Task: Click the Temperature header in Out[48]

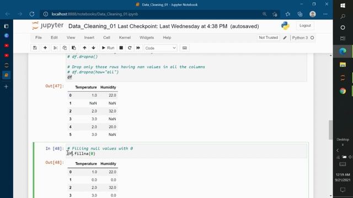Action: coord(86,164)
